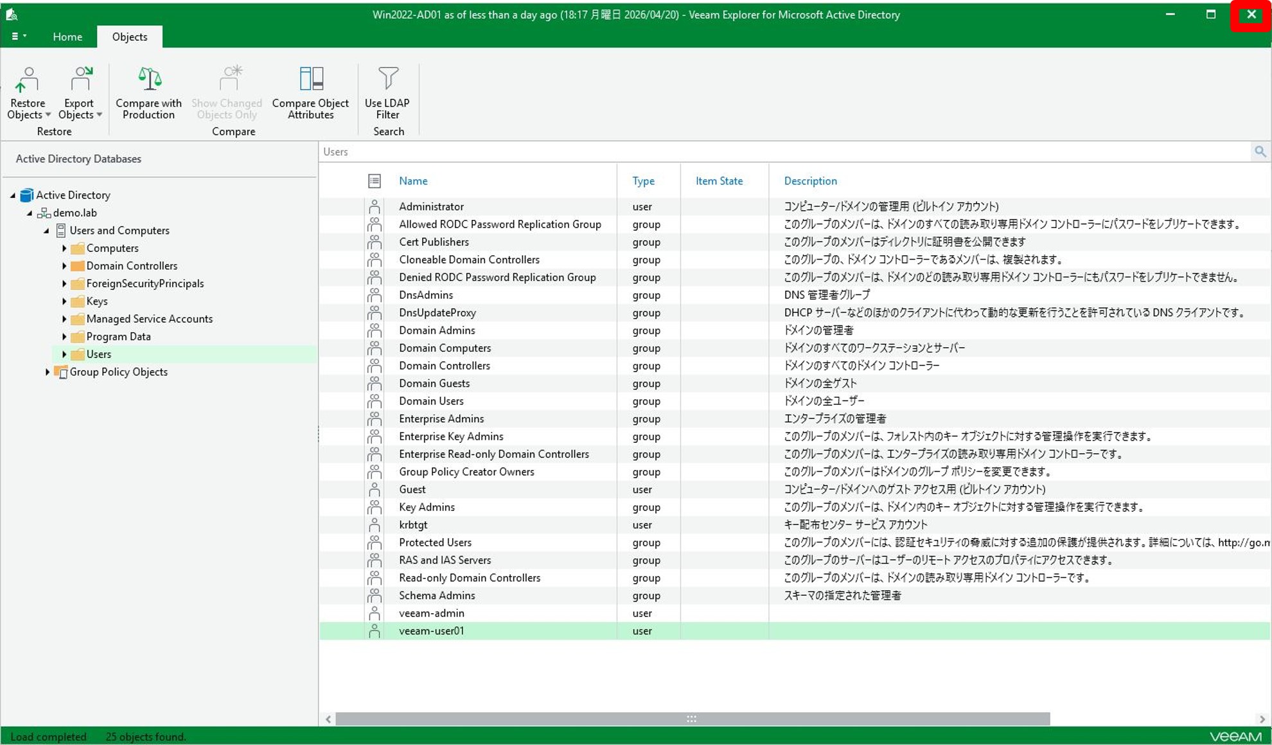Click the Cert Publishers group icon
Viewport: 1272px width, 745px height.
click(x=375, y=242)
